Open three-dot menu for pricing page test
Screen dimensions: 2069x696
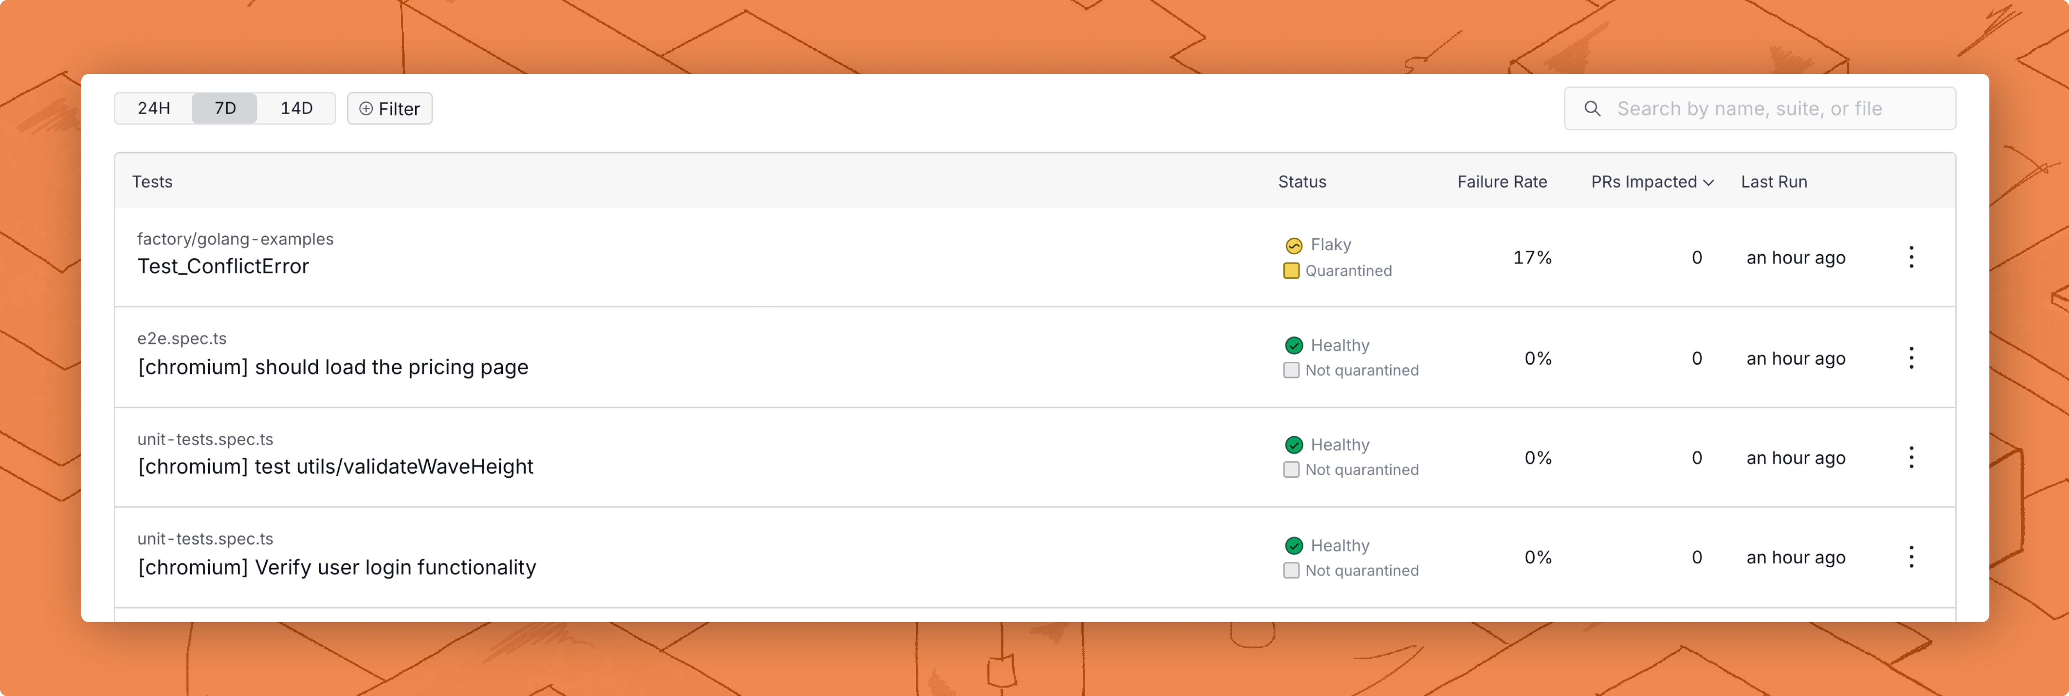tap(1911, 358)
